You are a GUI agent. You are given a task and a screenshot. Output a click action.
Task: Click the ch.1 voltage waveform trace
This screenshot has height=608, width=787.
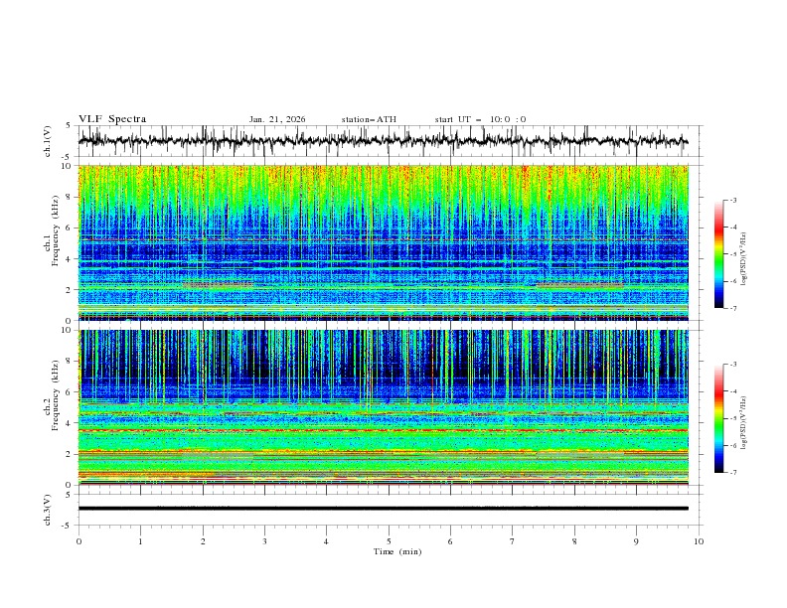(x=383, y=141)
